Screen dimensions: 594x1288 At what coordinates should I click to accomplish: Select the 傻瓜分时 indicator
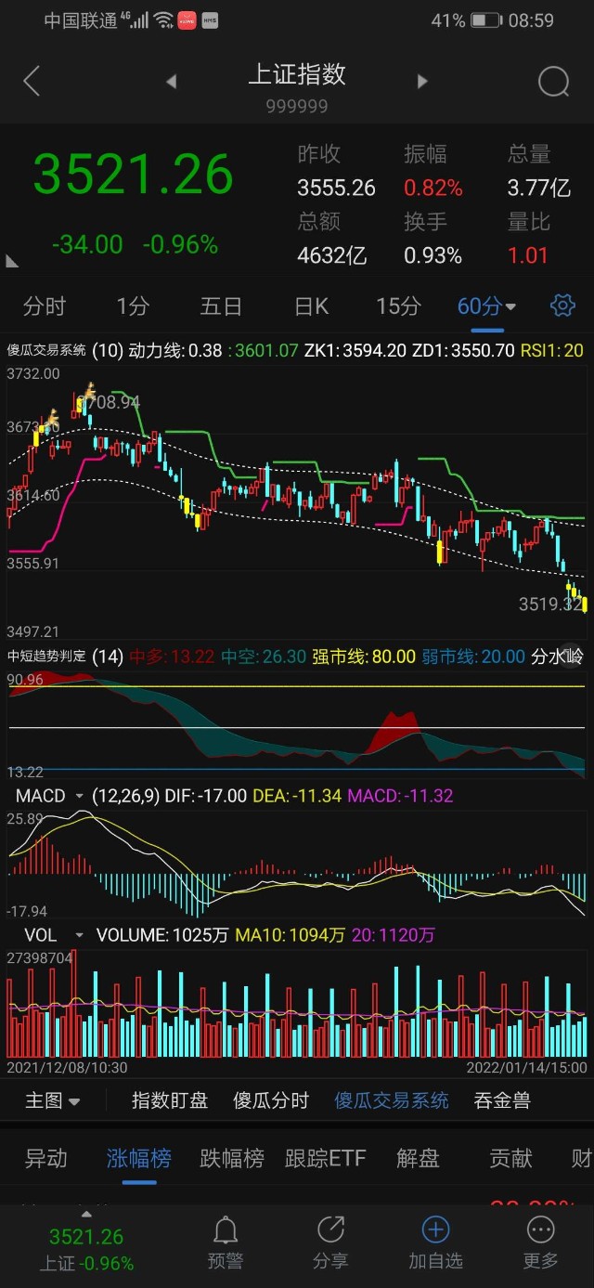(271, 1100)
